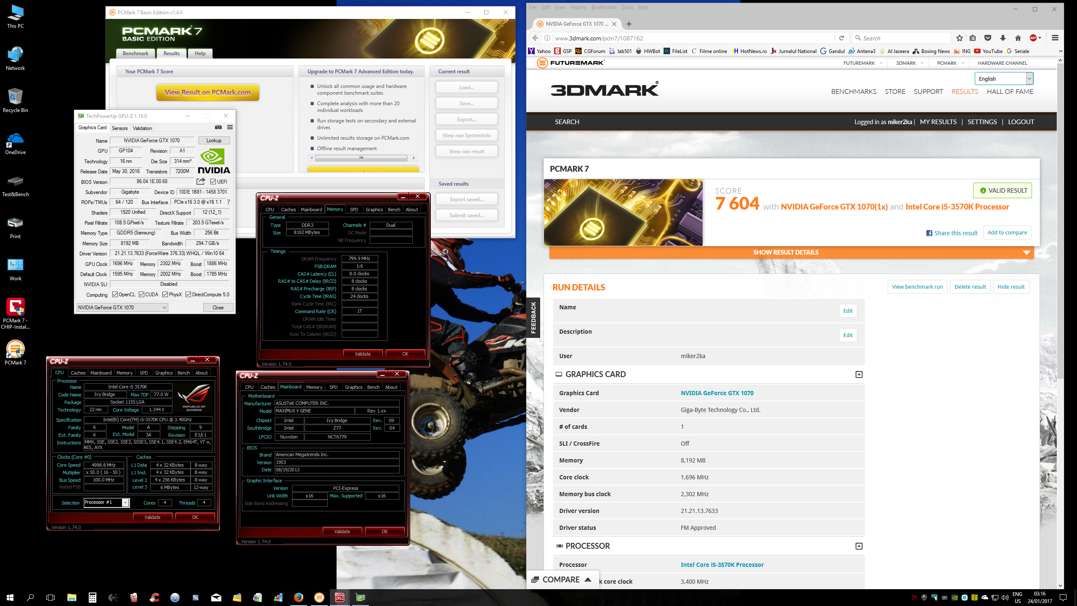The height and width of the screenshot is (606, 1077).
Task: Toggle the DirectCompute 5.0 checkbox in GPU-Z
Action: 188,295
